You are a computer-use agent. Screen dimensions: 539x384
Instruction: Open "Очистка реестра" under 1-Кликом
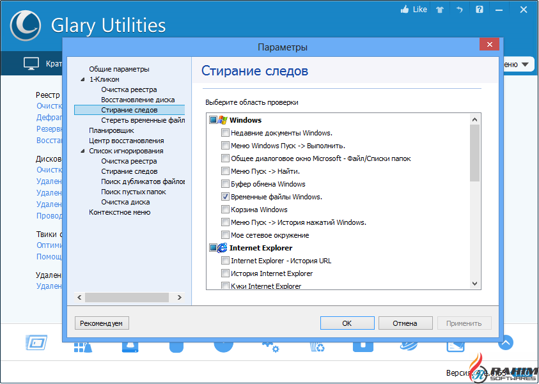pos(129,89)
